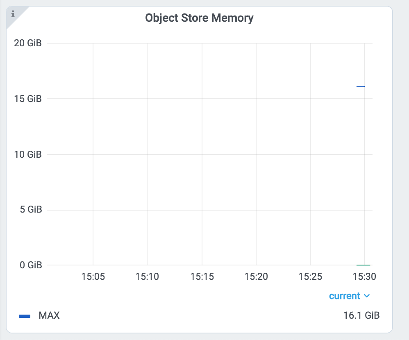
Task: Click the 16.1 GiB current value
Action: [361, 315]
